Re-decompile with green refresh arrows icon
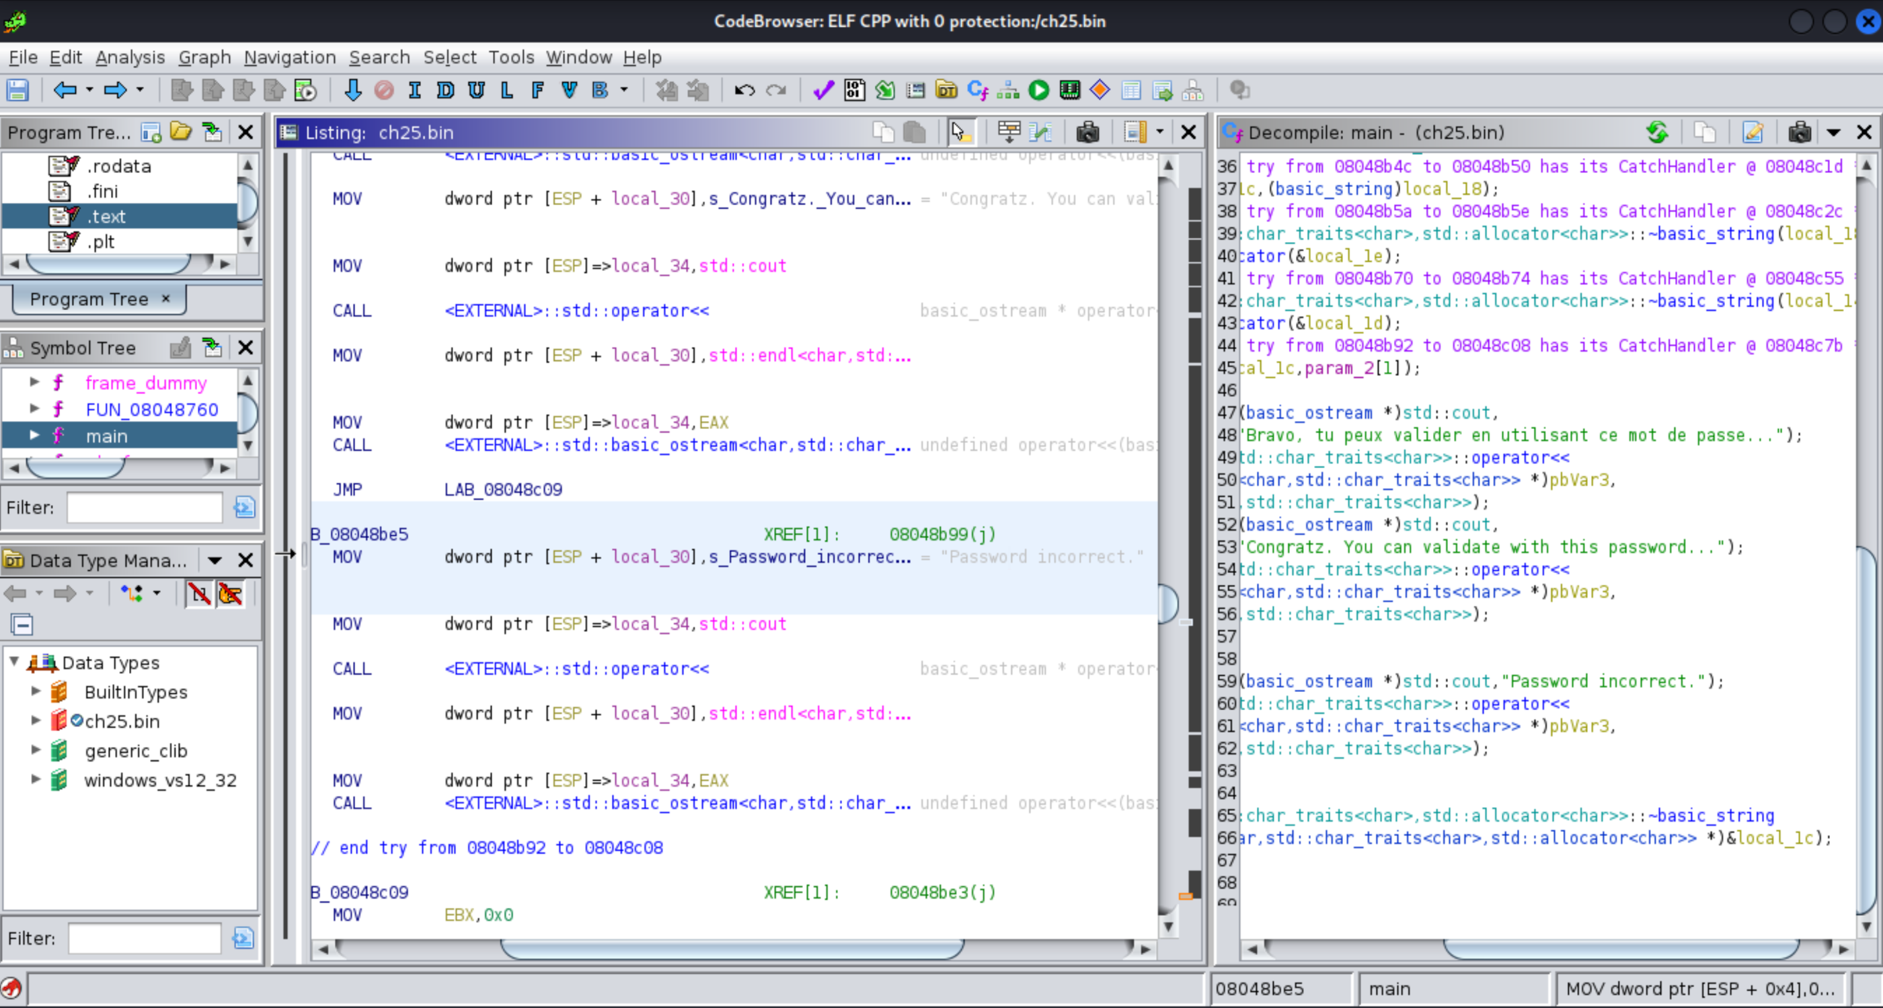 1657,132
